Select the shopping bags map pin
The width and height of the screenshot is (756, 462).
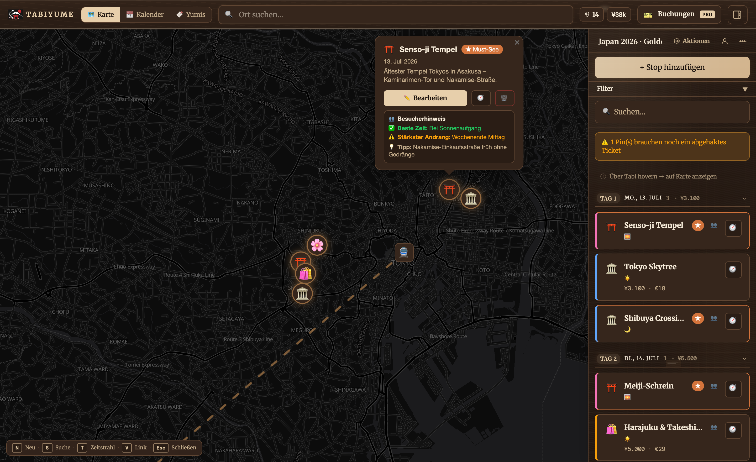[305, 273]
